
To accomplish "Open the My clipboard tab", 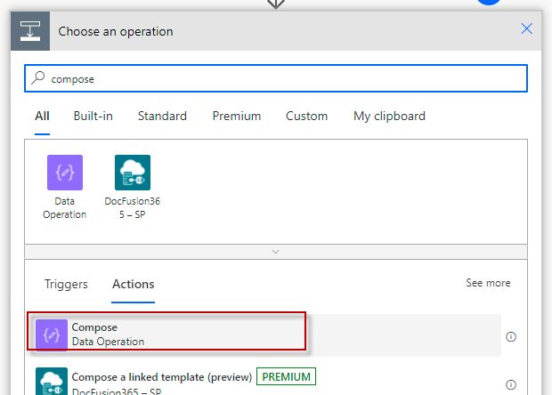I will pos(389,116).
